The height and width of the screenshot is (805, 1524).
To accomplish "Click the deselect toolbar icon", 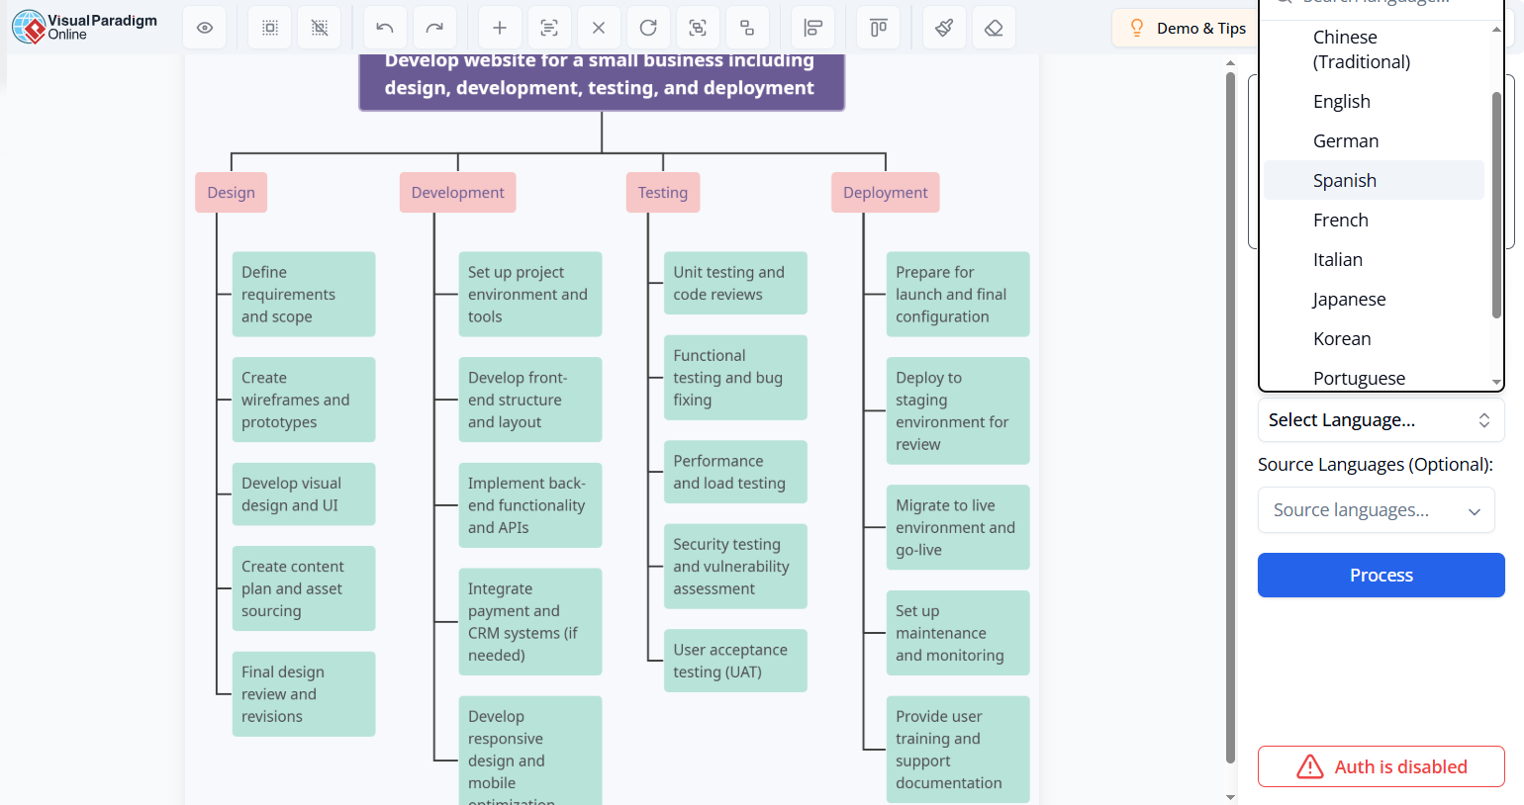I will [x=319, y=27].
